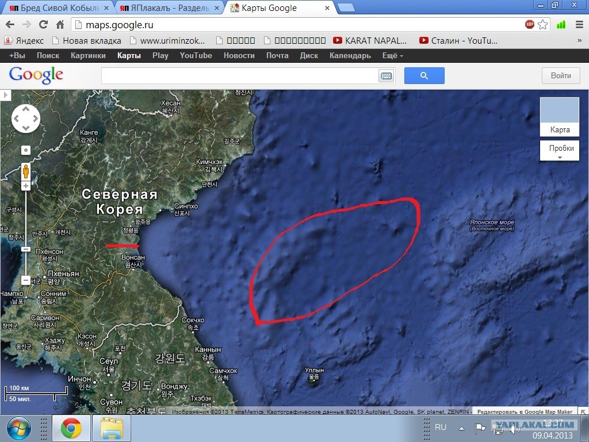The image size is (589, 442).
Task: Click the browser home icon
Action: [x=60, y=25]
